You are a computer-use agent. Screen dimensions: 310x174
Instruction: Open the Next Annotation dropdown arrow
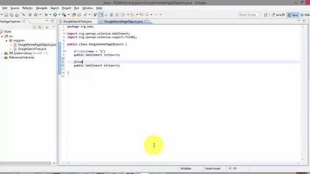tap(128, 15)
